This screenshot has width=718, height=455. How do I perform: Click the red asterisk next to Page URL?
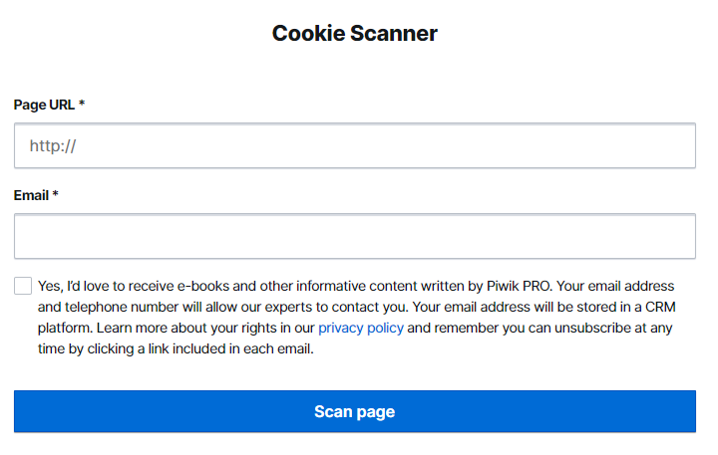coord(82,105)
